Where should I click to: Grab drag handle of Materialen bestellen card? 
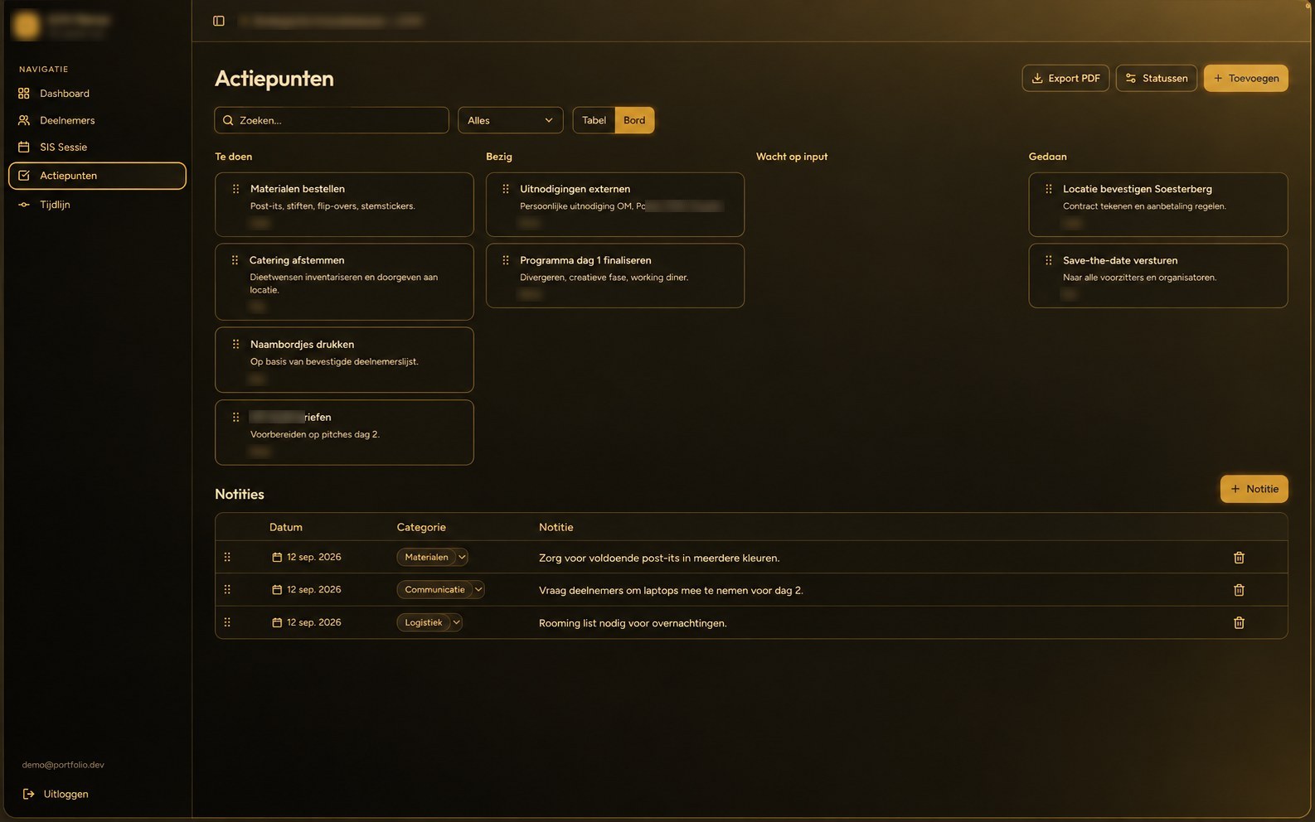click(x=235, y=189)
